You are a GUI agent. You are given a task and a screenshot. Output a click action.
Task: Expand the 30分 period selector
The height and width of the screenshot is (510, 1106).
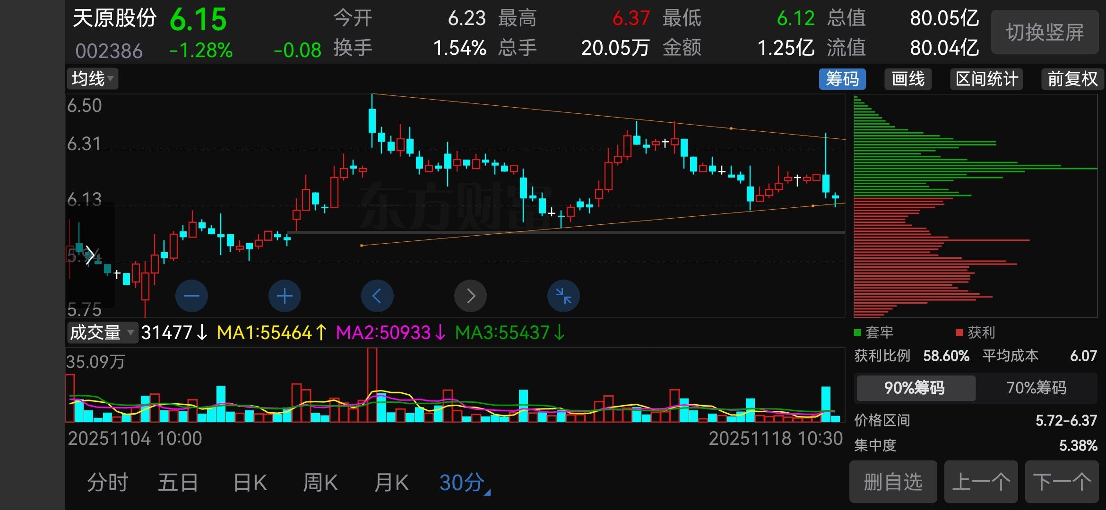coord(465,483)
